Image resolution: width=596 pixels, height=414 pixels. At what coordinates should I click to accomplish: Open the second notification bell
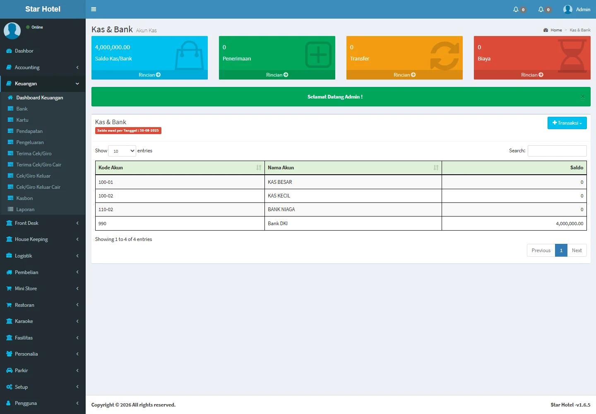coord(541,9)
